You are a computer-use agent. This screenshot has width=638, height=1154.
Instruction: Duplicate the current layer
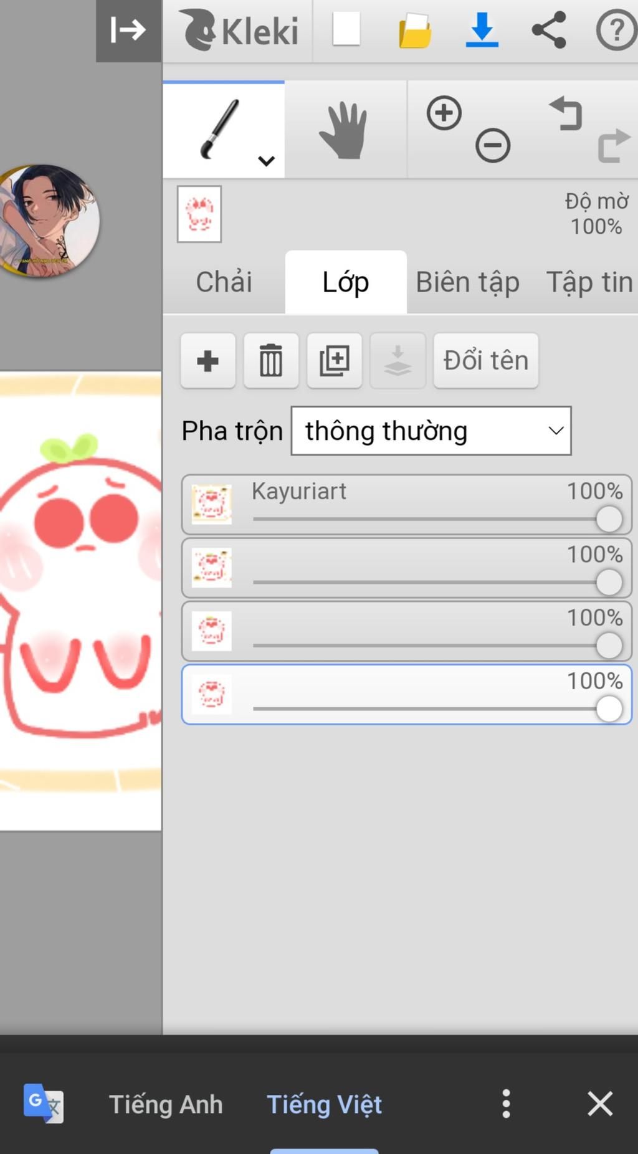point(335,361)
